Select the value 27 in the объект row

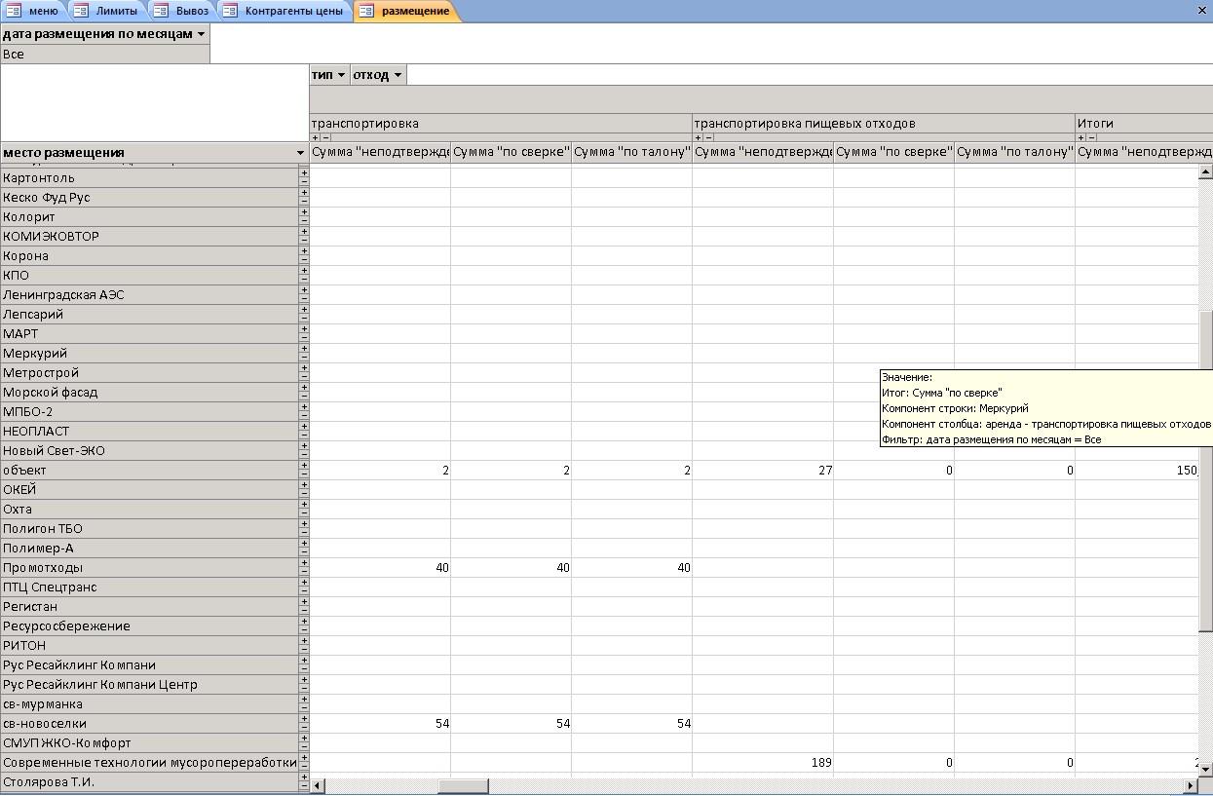click(x=763, y=471)
